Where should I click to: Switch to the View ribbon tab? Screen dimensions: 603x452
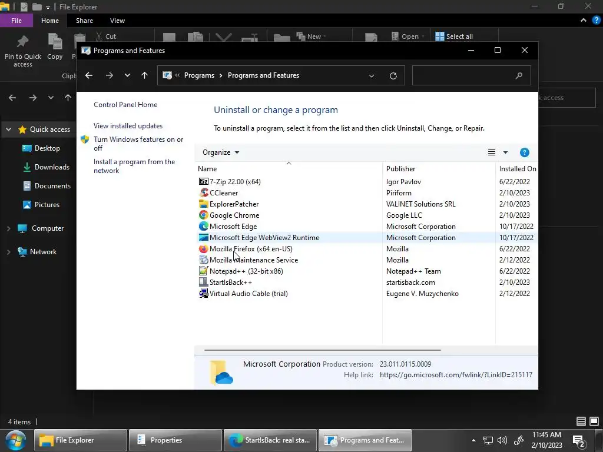point(117,21)
